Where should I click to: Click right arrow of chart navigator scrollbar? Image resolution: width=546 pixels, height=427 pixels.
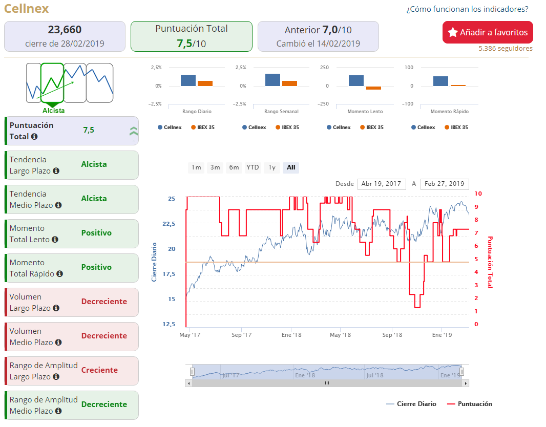point(466,383)
